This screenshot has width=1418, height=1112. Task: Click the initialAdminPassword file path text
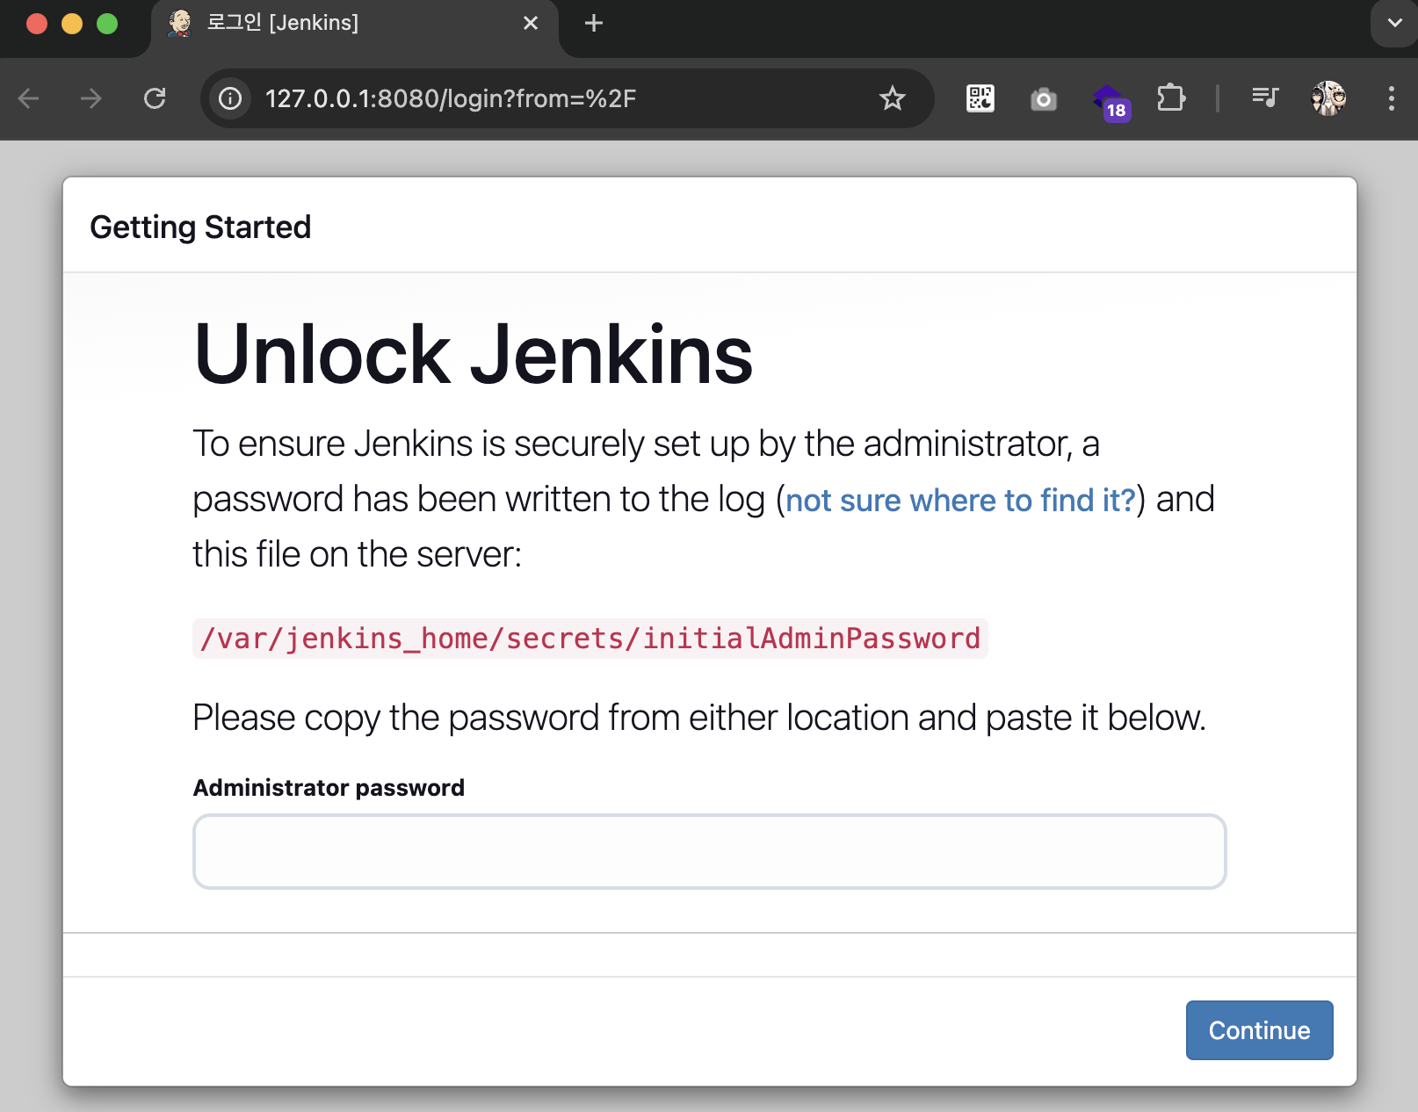click(590, 639)
